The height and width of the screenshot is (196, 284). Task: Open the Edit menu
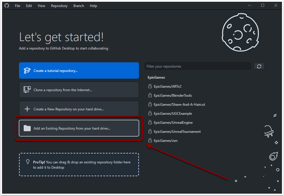tap(29, 6)
